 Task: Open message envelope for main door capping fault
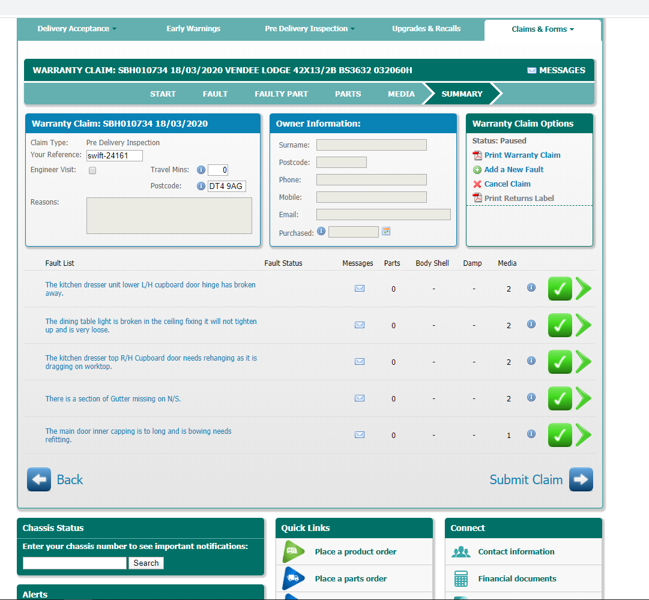point(360,435)
